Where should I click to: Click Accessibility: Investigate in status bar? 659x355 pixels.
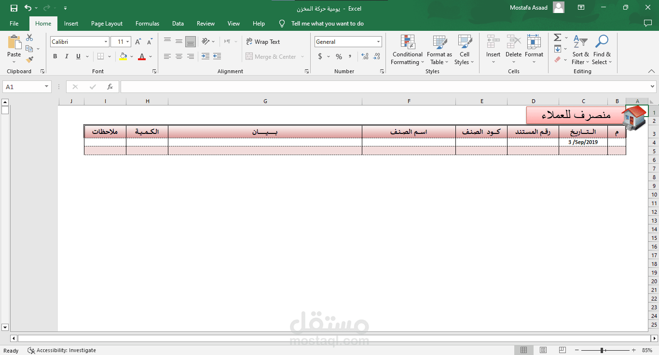pyautogui.click(x=62, y=350)
